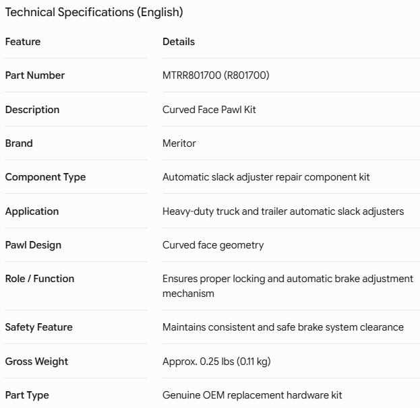Viewport: 420px width, 408px height.
Task: Click the Meritor brand value
Action: point(179,143)
